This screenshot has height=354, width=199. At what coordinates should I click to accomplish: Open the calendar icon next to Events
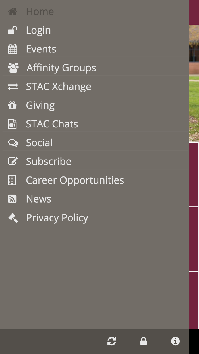click(x=13, y=48)
